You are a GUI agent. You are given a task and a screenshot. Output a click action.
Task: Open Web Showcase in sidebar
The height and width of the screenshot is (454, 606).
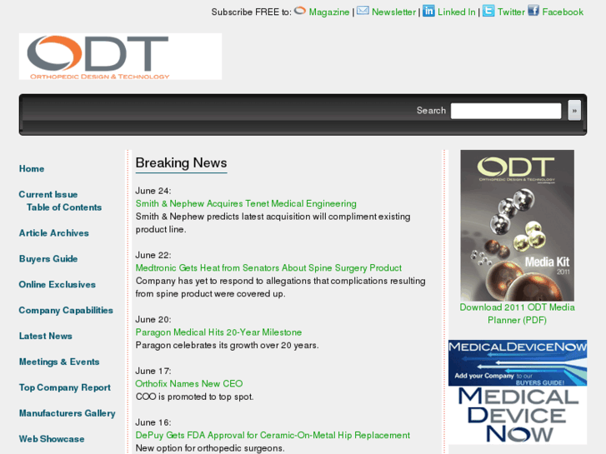coord(52,439)
